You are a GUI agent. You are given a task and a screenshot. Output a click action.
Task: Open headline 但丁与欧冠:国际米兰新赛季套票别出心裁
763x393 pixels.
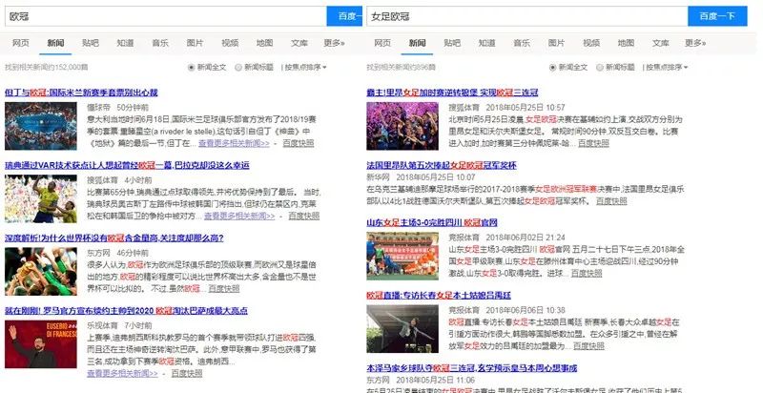pyautogui.click(x=81, y=93)
